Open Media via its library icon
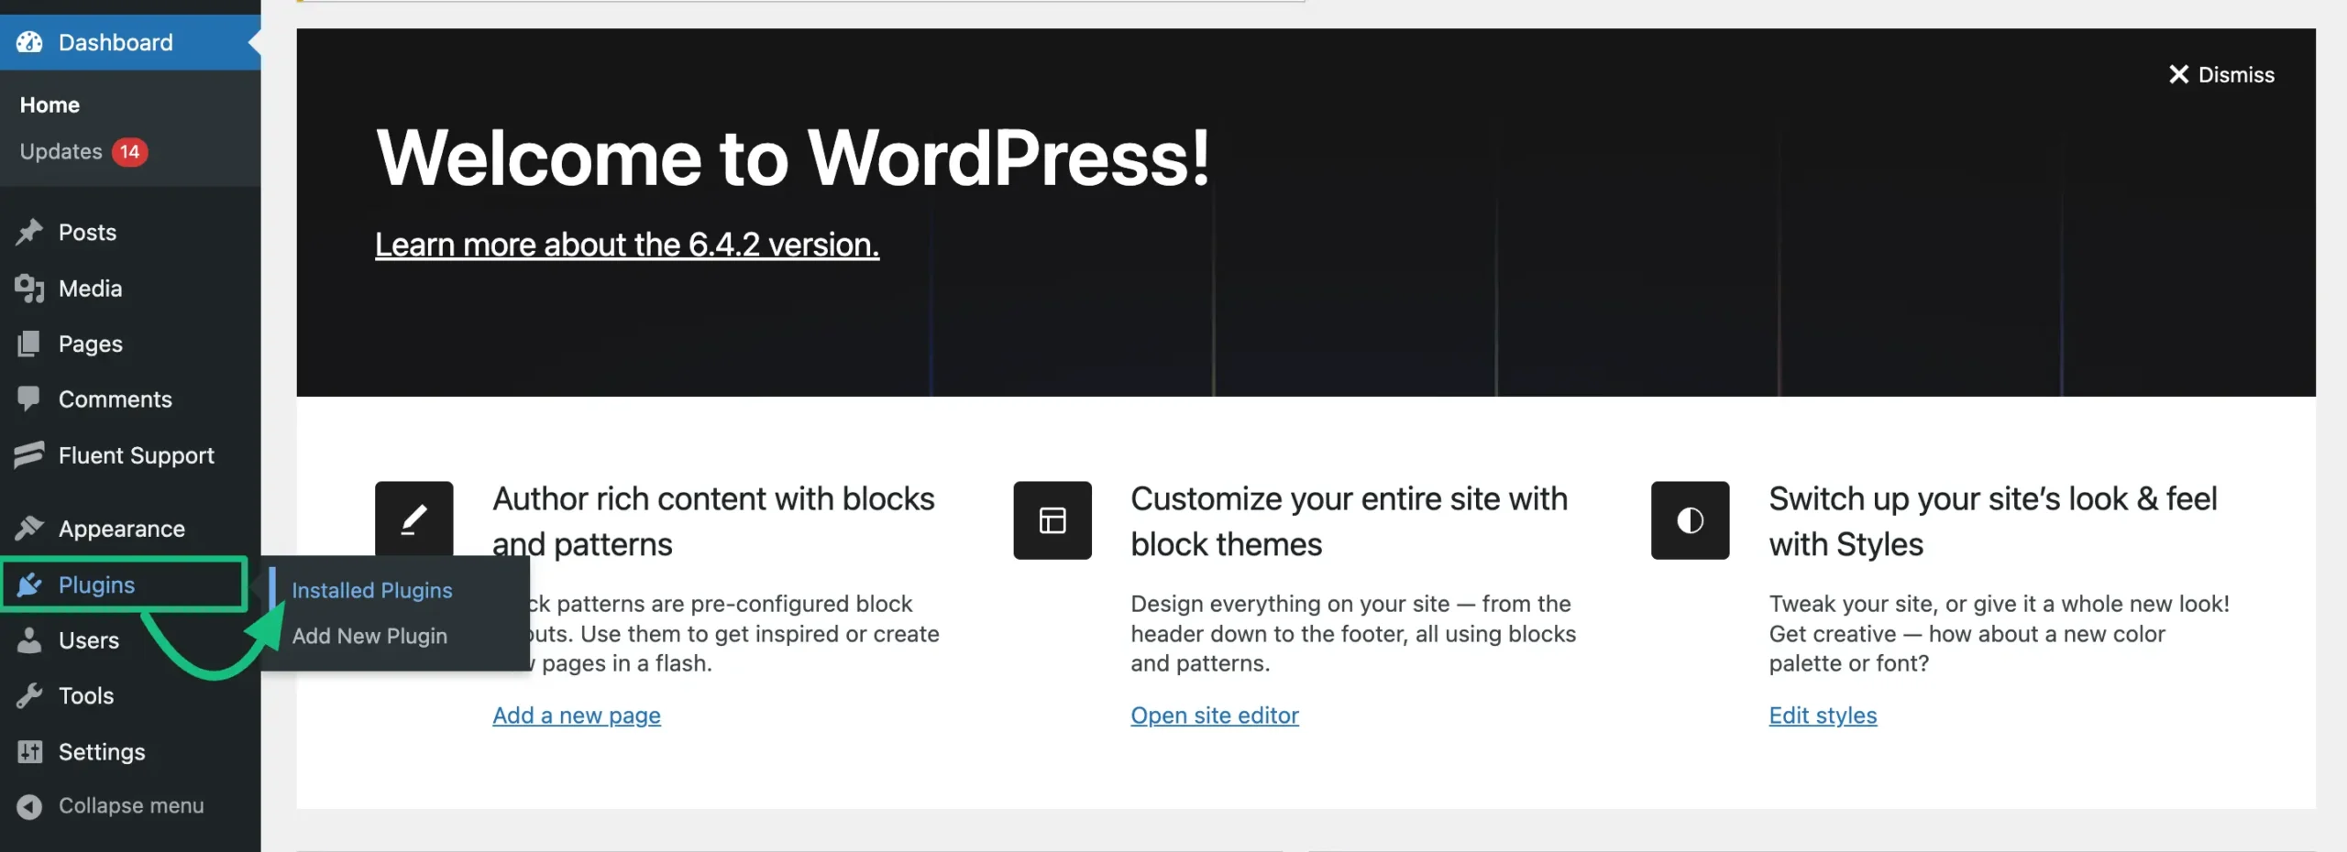 pos(30,288)
